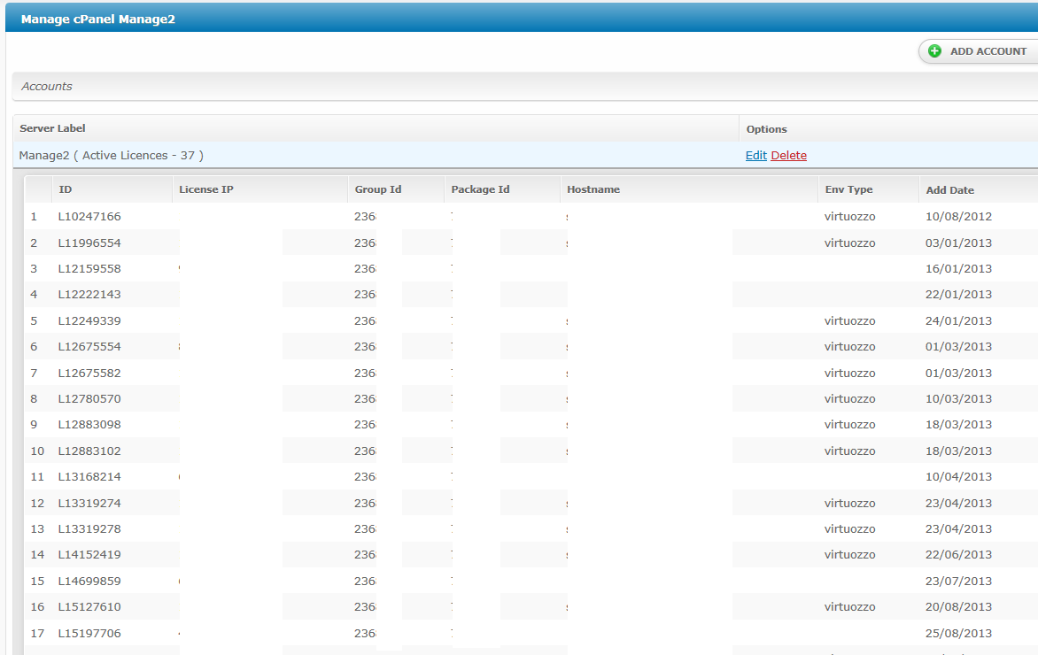Select license ID L12222143

pyautogui.click(x=89, y=295)
